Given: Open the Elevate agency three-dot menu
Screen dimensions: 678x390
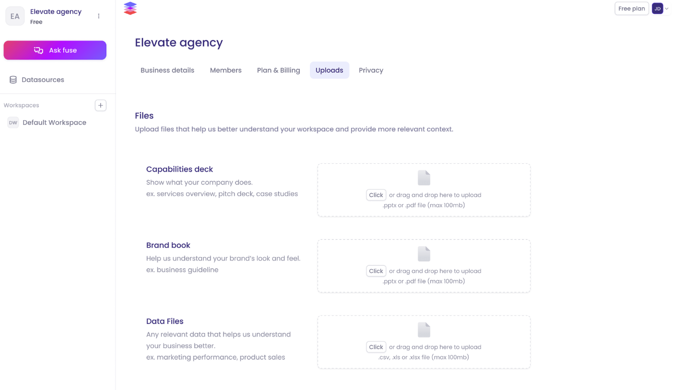Looking at the screenshot, I should point(99,16).
